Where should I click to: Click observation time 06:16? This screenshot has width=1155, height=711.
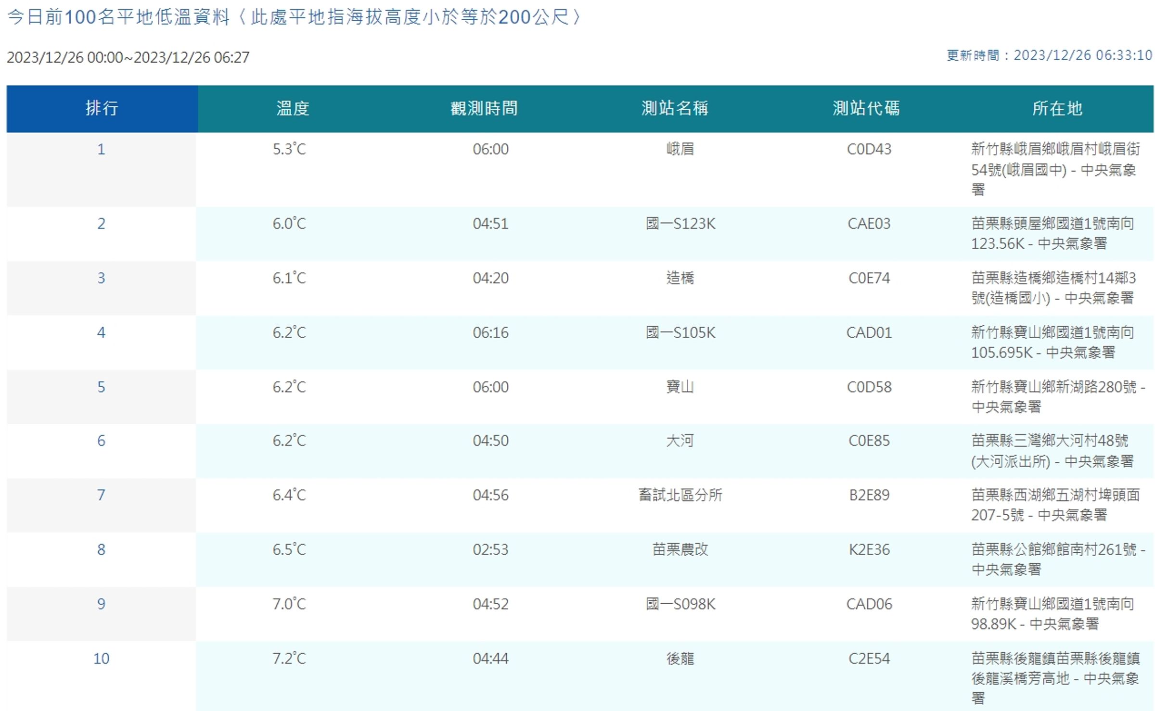[490, 332]
